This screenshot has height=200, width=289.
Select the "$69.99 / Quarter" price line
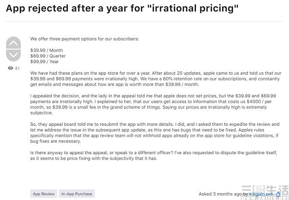tap(48, 56)
